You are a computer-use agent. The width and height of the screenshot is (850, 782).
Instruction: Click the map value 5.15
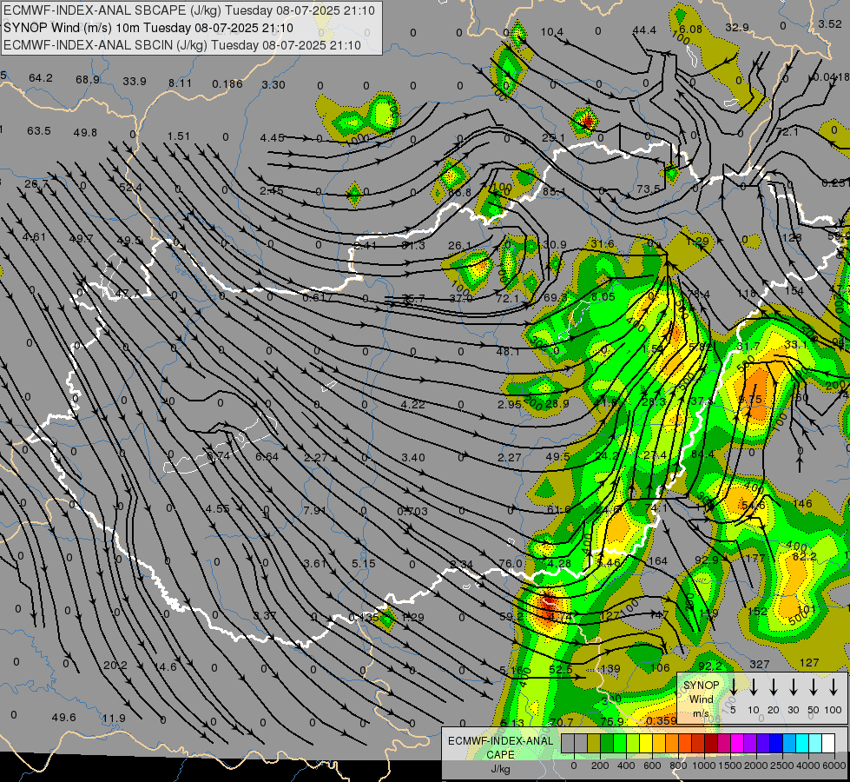click(363, 563)
